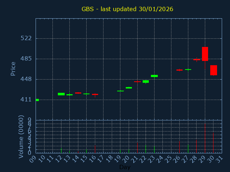Select the 411 price axis label

tap(26, 99)
